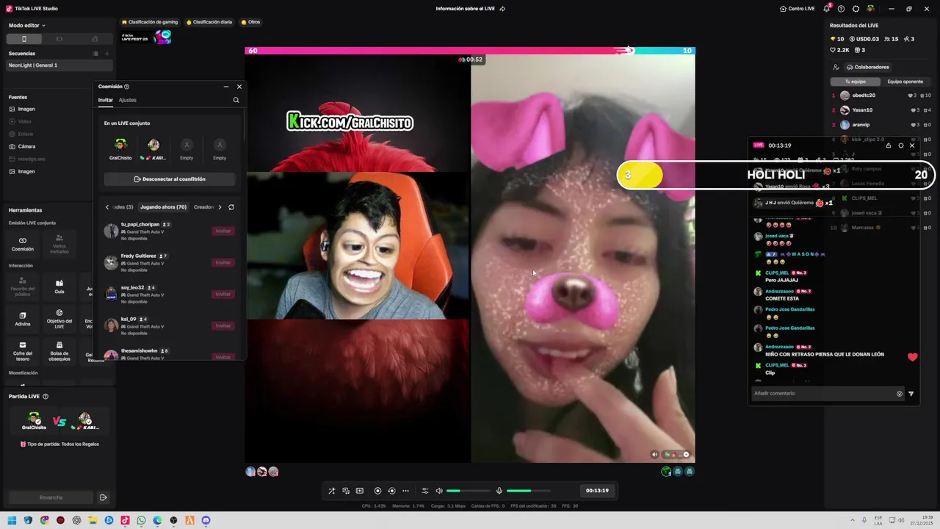Exit the match with icon beside Revancha
The width and height of the screenshot is (940, 529).
pyautogui.click(x=104, y=497)
